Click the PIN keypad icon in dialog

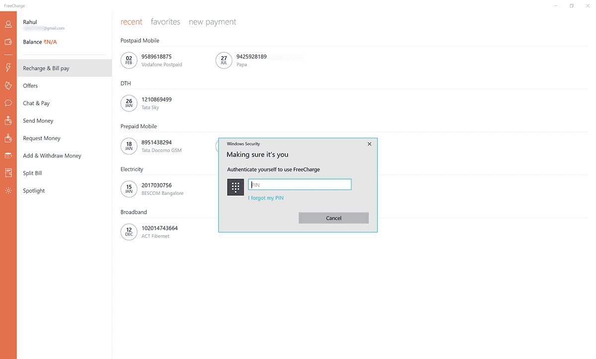click(x=235, y=187)
